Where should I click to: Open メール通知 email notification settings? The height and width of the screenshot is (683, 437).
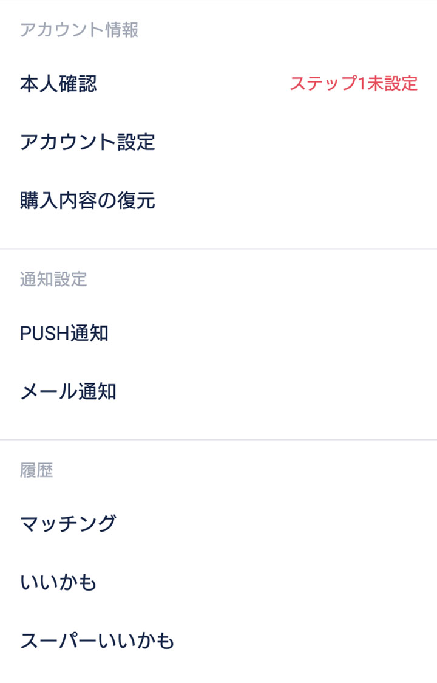[x=218, y=391]
